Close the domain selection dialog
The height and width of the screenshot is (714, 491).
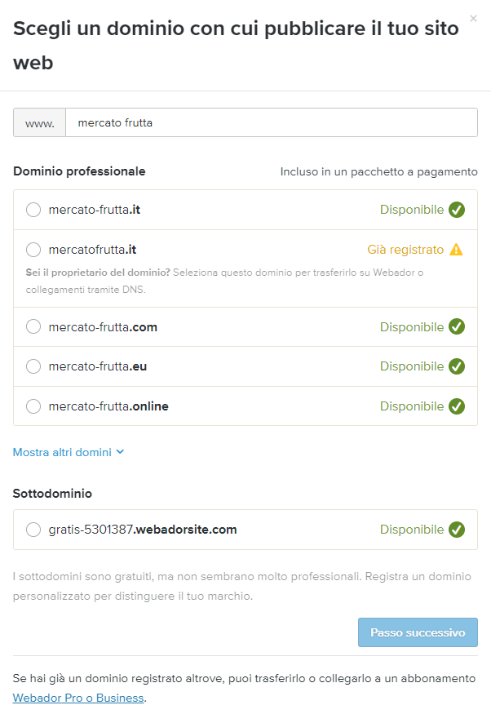pos(474,18)
